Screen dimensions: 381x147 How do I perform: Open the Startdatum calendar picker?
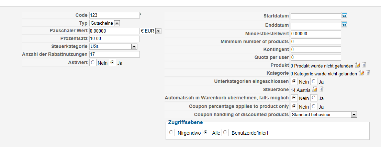[345, 15]
